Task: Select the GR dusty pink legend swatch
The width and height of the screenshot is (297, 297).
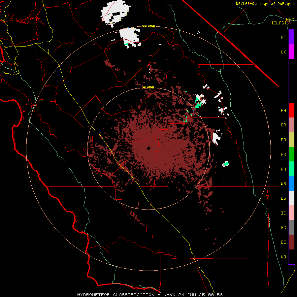Action: tap(291, 125)
